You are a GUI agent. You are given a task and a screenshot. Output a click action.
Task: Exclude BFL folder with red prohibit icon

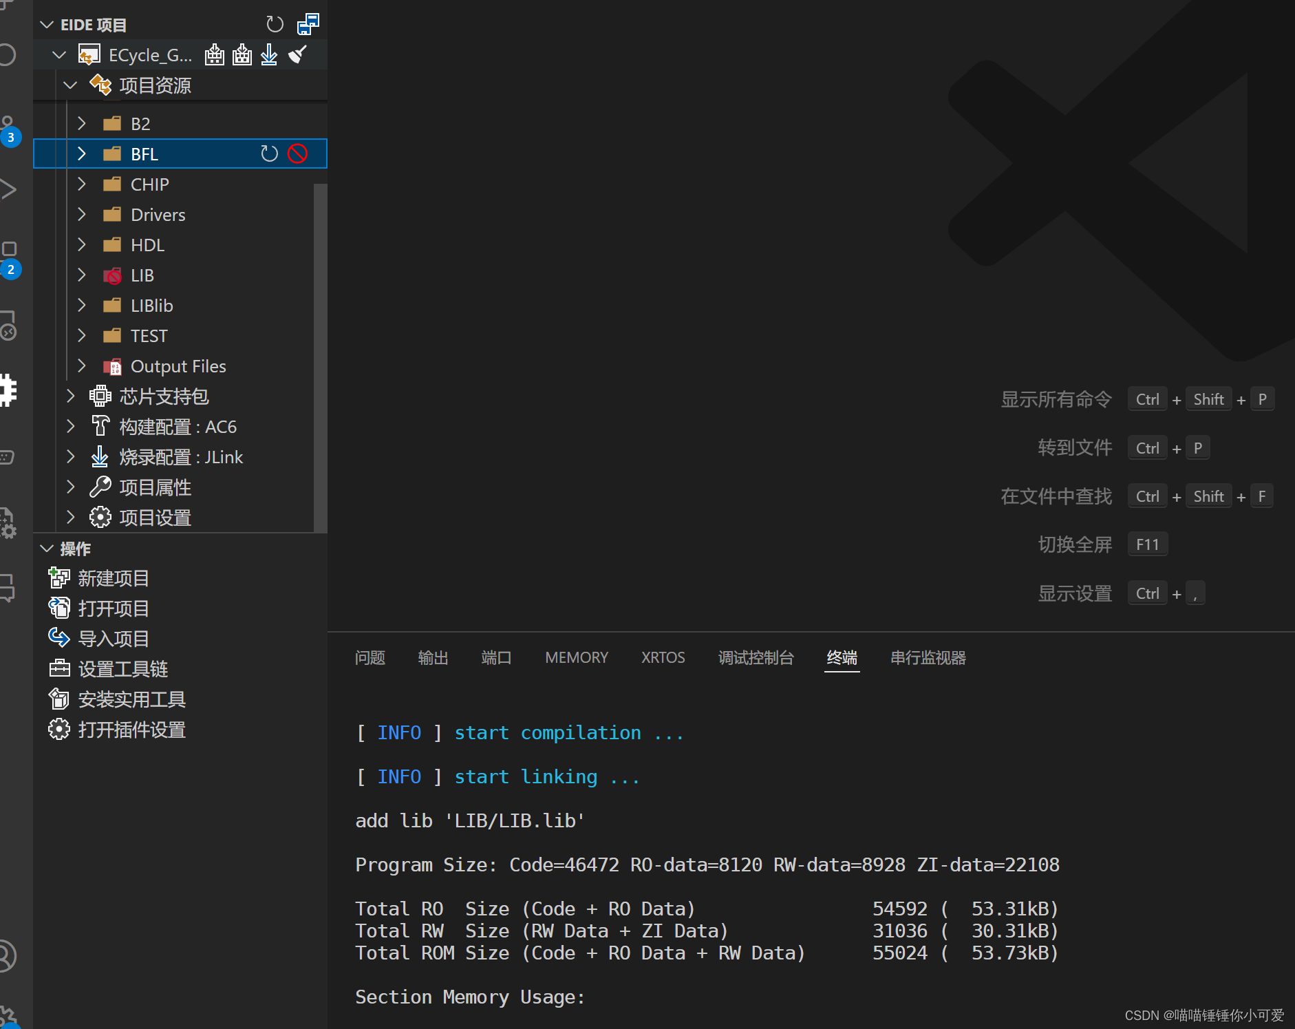(297, 153)
